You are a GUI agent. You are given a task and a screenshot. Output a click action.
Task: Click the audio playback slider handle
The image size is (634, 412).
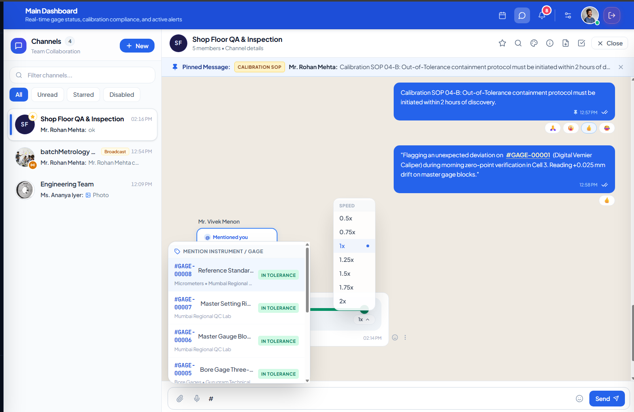coord(364,310)
